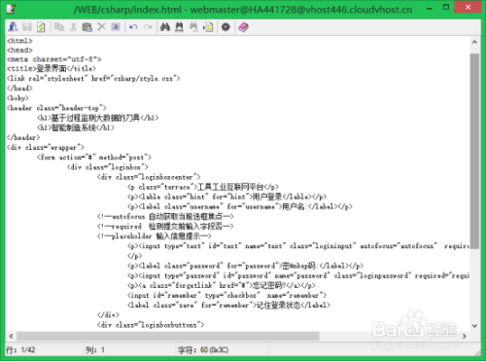The height and width of the screenshot is (362, 486).
Task: Open Replace with the second binoculars icon
Action: point(179,27)
